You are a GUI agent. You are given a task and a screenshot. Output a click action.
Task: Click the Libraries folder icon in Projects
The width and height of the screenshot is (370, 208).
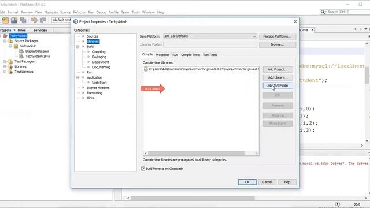[x=10, y=67]
